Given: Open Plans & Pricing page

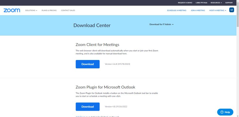Looking at the screenshot, I should pyautogui.click(x=49, y=10).
